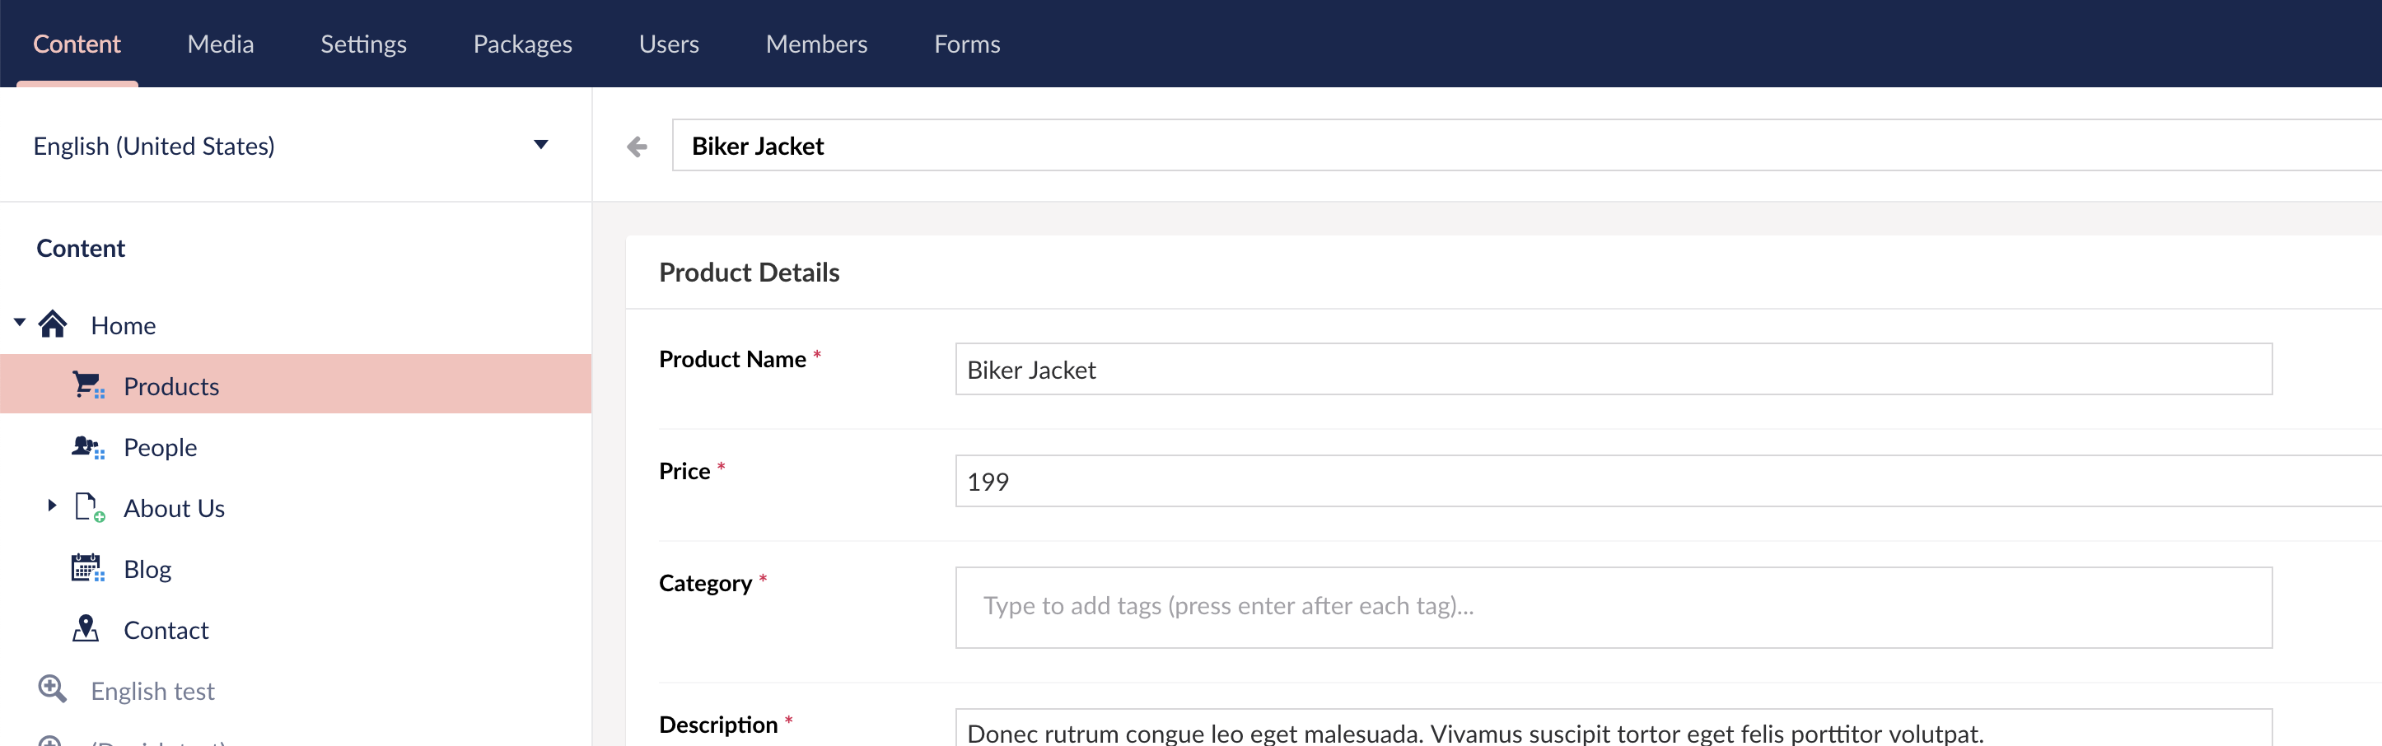Switch to the Media section
Viewport: 2382px width, 746px height.
click(x=220, y=44)
